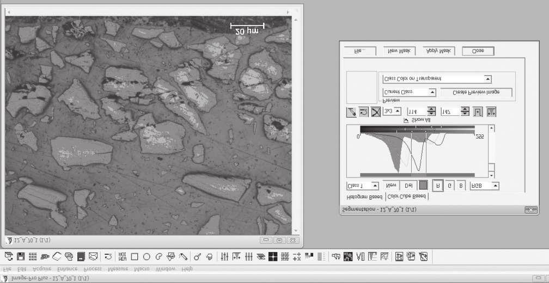Click the math operations symbols icon
This screenshot has width=549, height=283.
[x=297, y=257]
